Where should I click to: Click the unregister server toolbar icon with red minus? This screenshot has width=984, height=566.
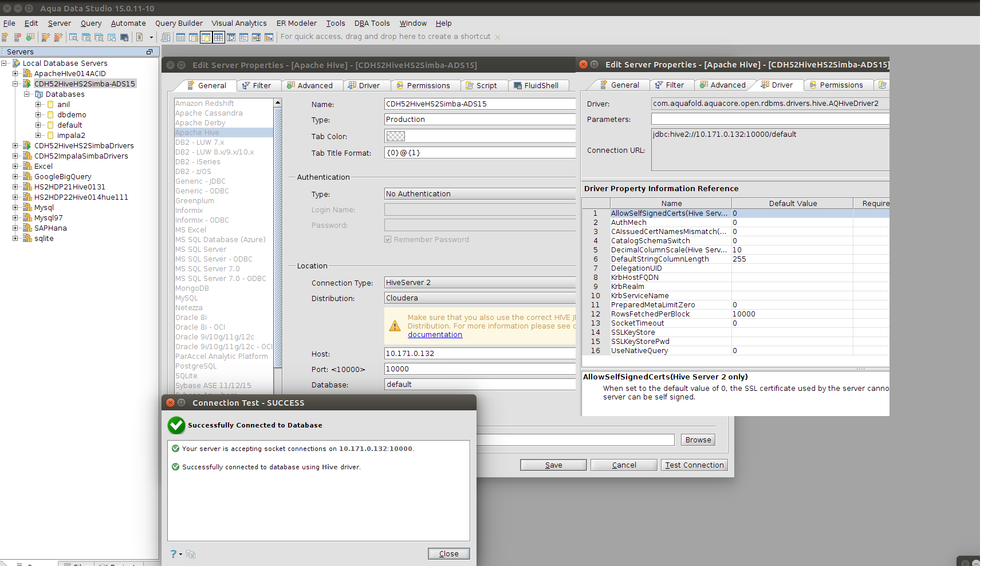coord(17,37)
